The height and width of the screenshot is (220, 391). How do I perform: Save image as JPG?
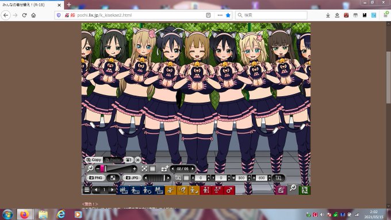tap(132, 178)
